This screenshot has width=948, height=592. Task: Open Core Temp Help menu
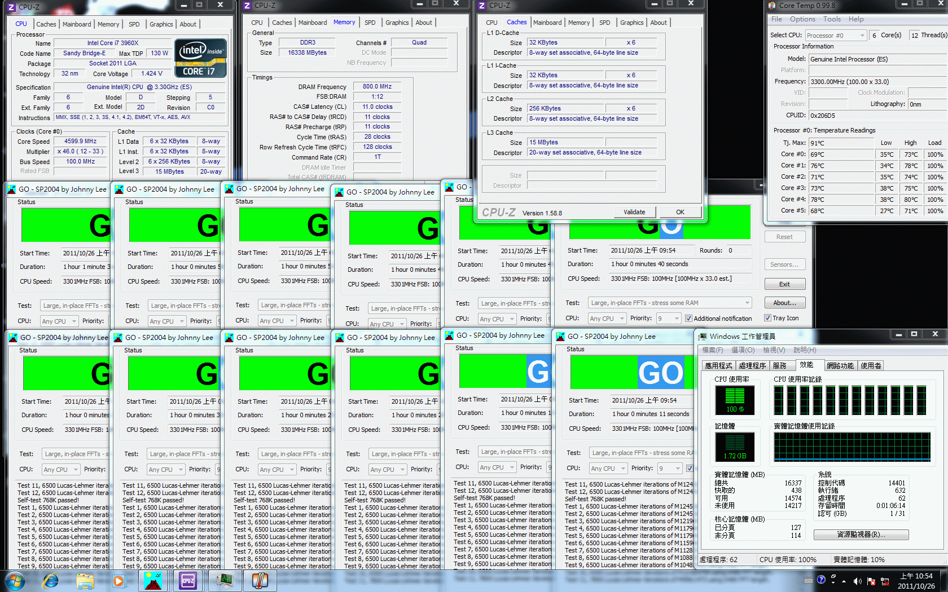[856, 19]
